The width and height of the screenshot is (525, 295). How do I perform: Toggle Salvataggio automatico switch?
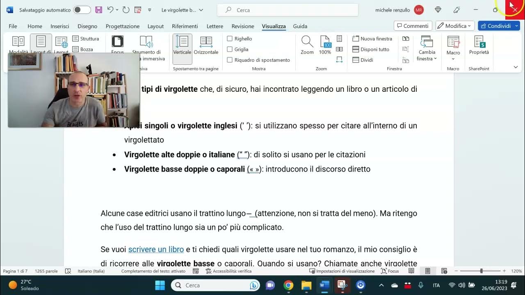(x=82, y=10)
